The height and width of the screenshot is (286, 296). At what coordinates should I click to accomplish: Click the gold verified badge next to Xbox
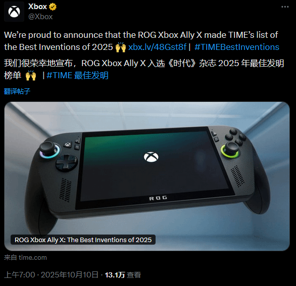coord(53,7)
